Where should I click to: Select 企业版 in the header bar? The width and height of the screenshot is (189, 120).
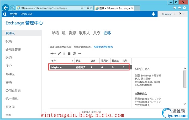[13, 14]
